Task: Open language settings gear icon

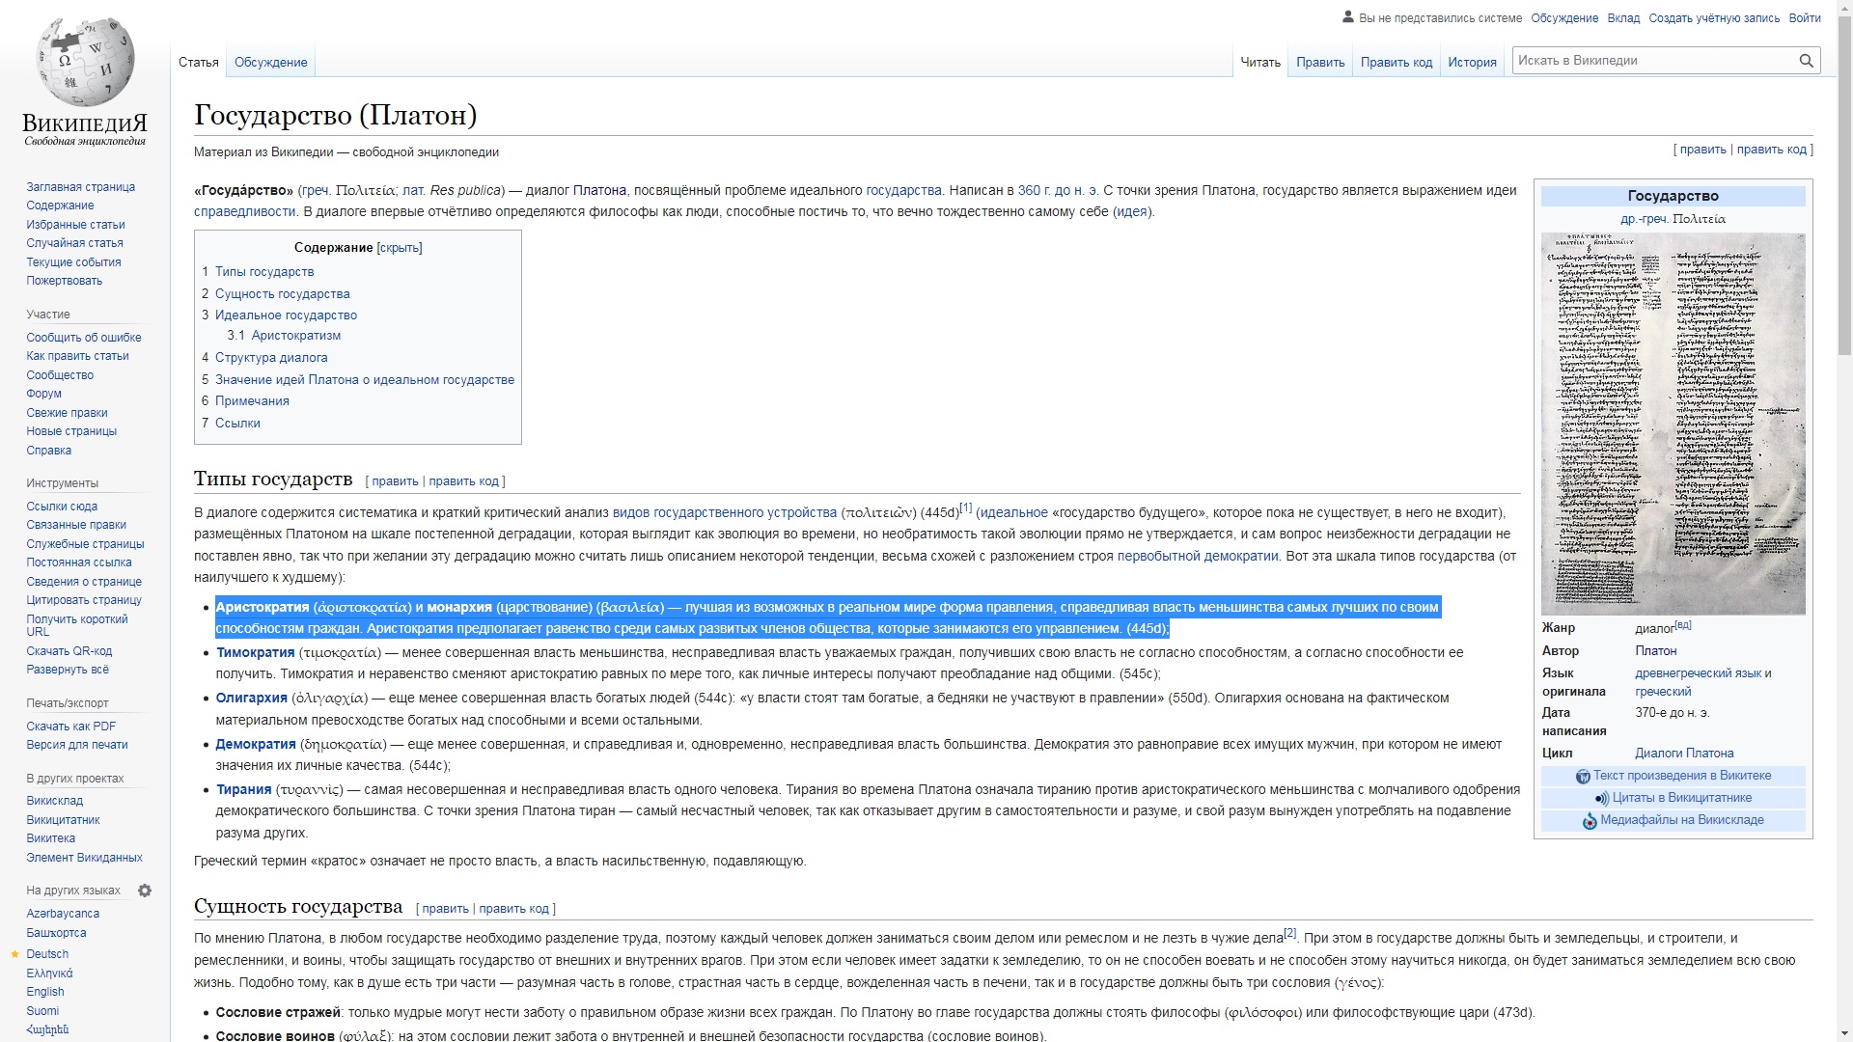Action: point(145,891)
